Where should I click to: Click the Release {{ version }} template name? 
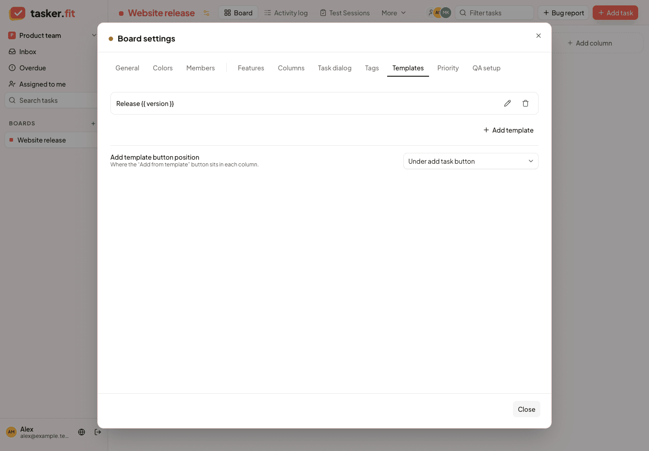(x=145, y=104)
